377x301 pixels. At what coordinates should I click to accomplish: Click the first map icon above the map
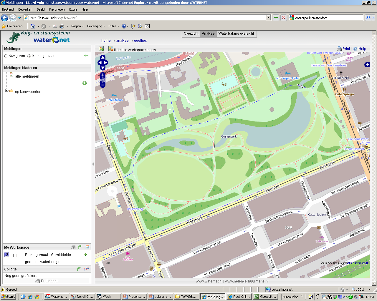[101, 49]
